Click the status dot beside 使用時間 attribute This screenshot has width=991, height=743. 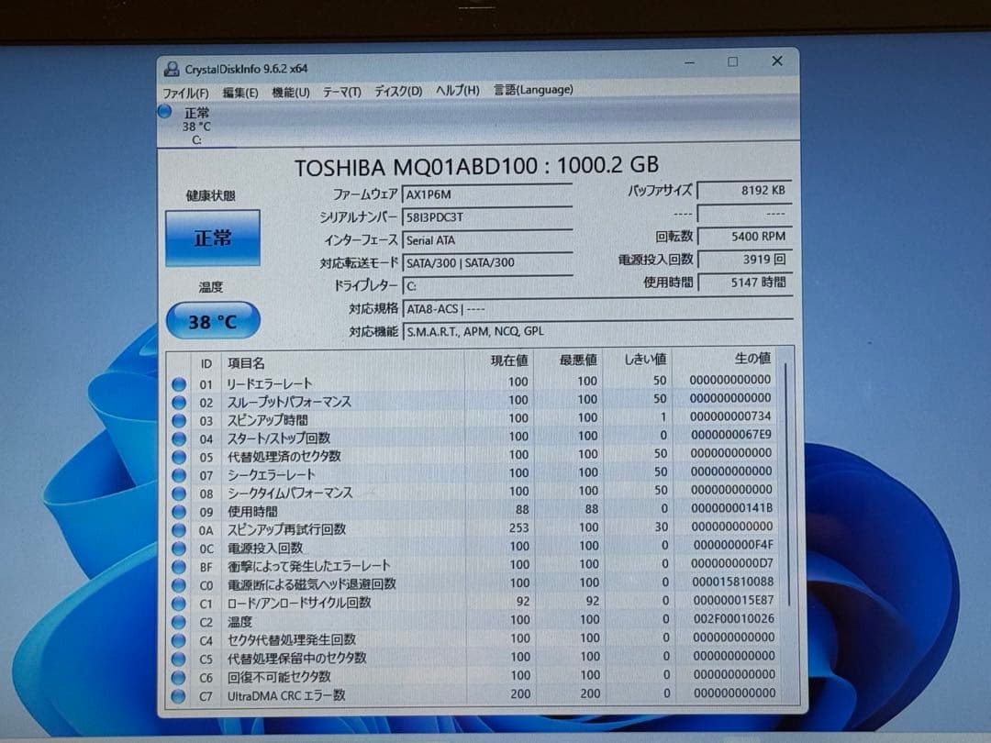(178, 511)
